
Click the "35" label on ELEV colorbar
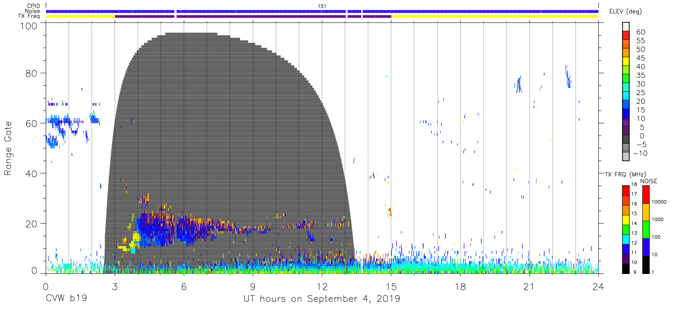pyautogui.click(x=641, y=75)
